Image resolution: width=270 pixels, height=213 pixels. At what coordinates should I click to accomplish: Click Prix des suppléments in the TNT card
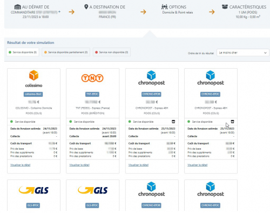pos(81,152)
